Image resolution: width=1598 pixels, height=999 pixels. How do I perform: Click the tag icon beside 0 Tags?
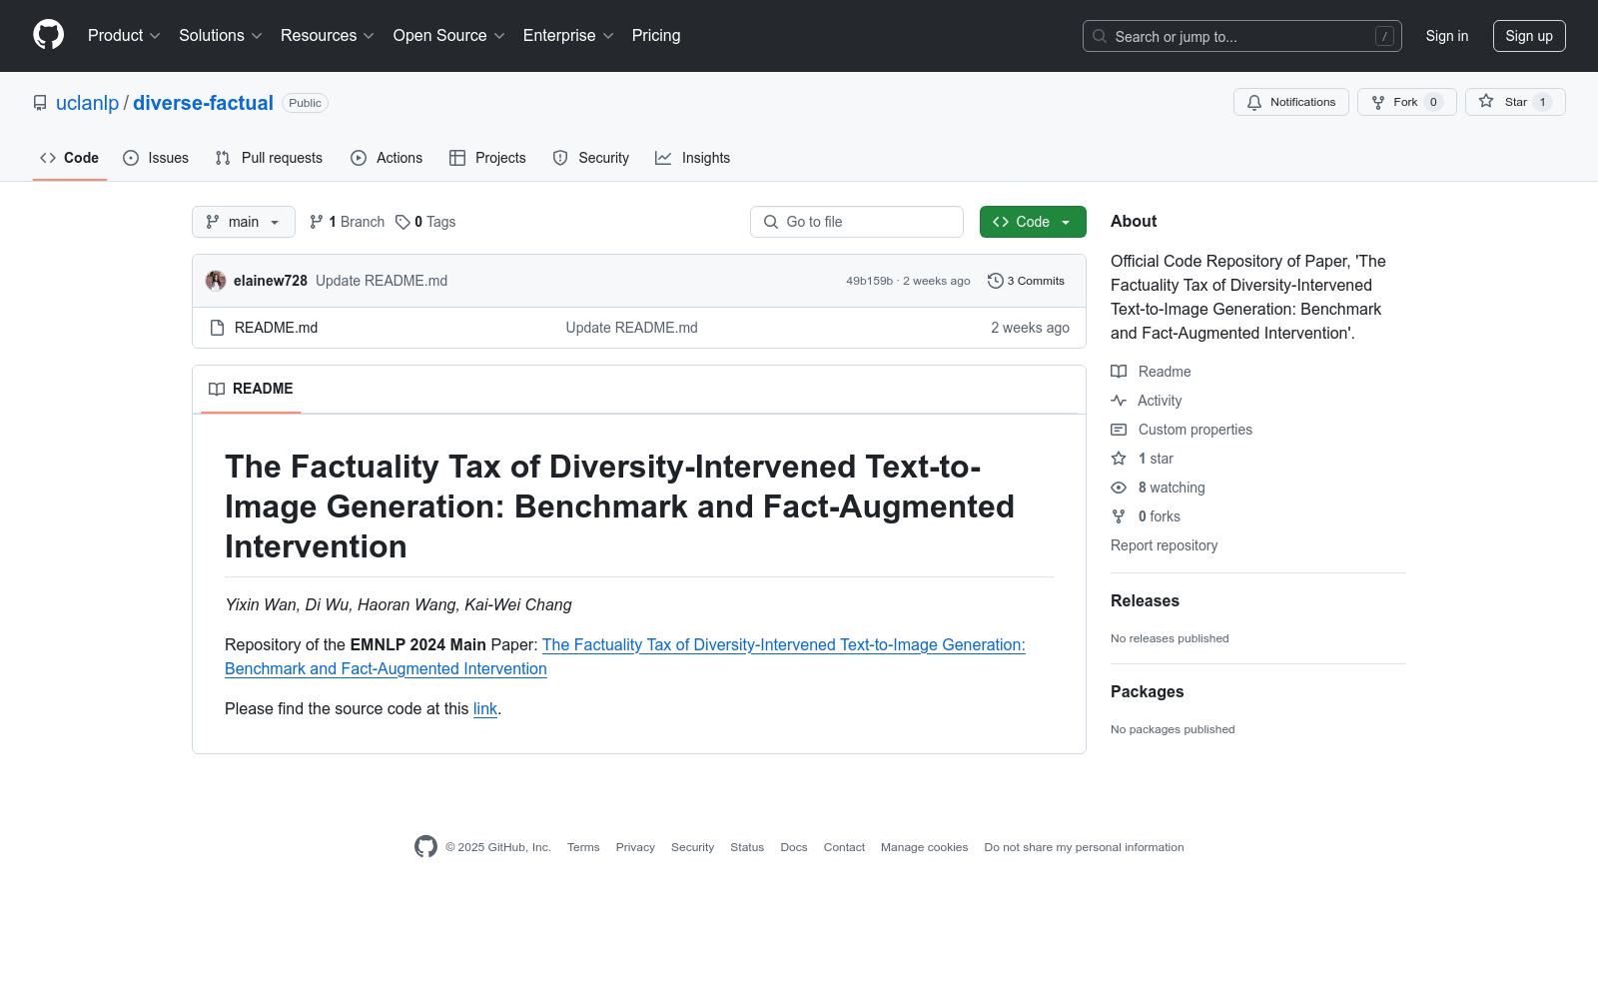[402, 222]
